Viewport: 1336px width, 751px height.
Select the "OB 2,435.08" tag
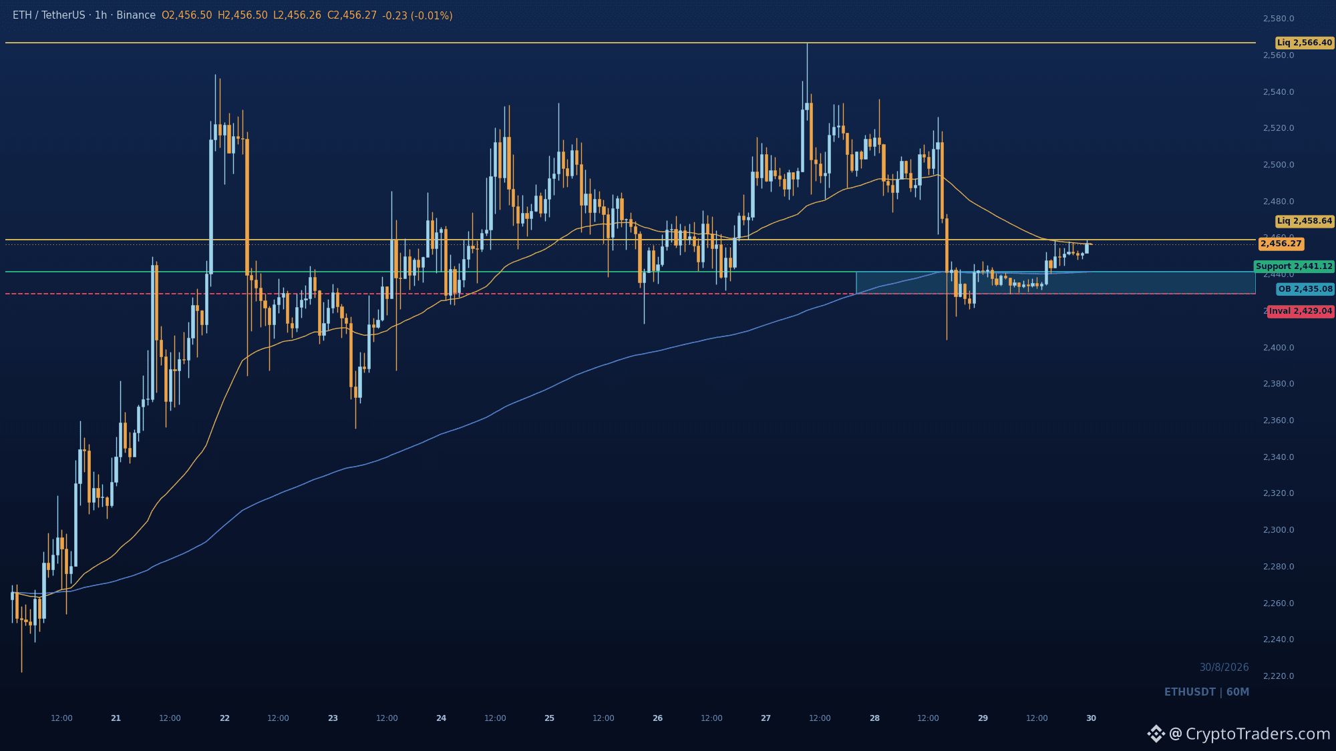click(1305, 289)
